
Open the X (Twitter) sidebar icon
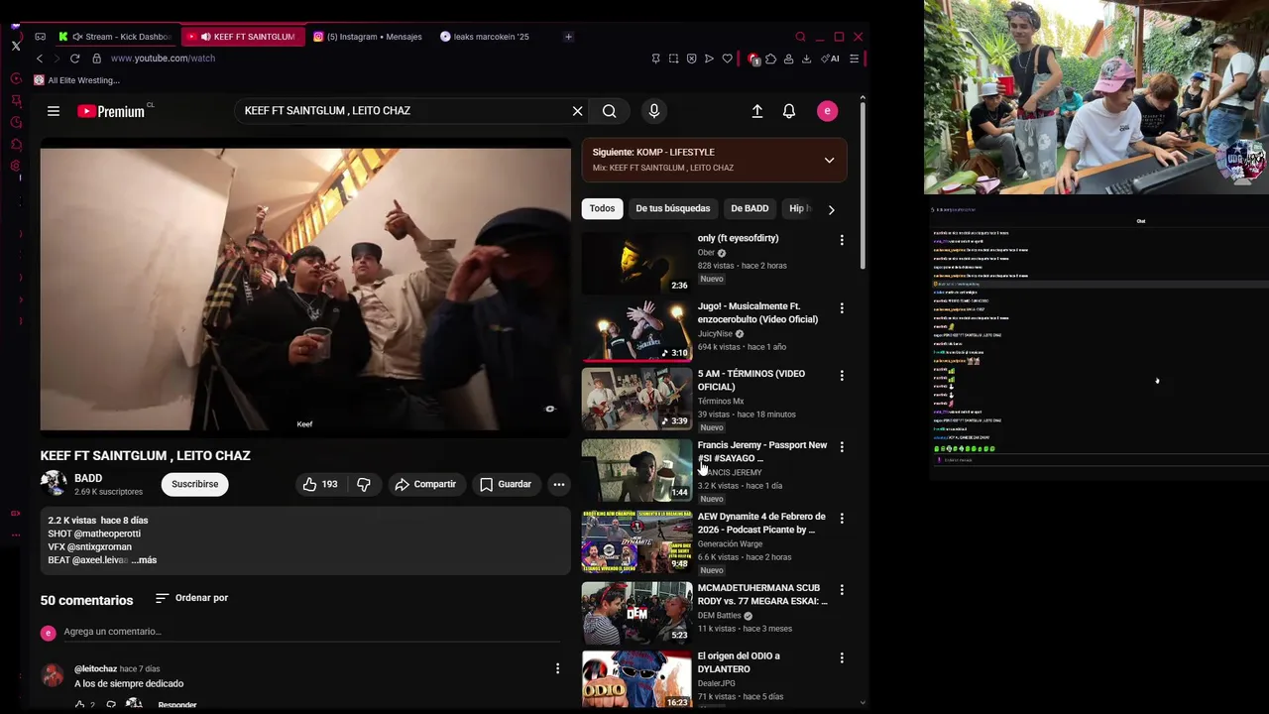click(x=16, y=46)
